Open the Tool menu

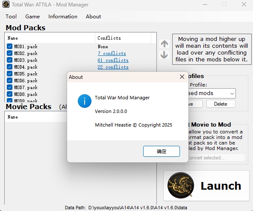pos(11,17)
